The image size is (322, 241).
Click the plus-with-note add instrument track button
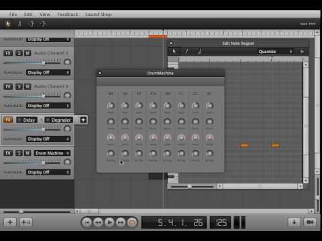26,222
